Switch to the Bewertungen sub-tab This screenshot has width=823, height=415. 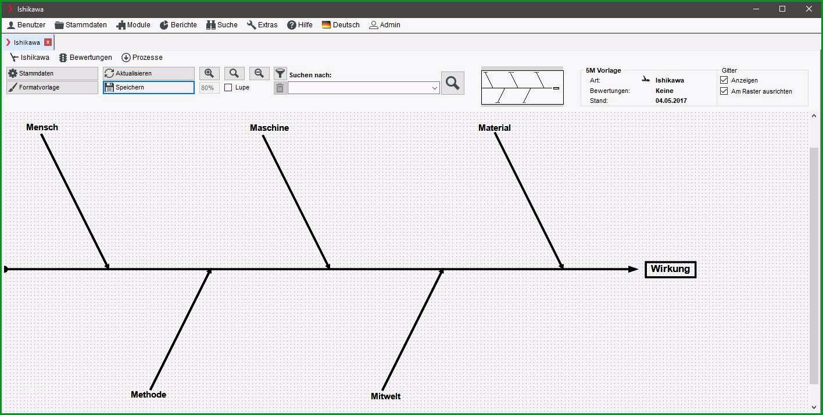(x=85, y=58)
